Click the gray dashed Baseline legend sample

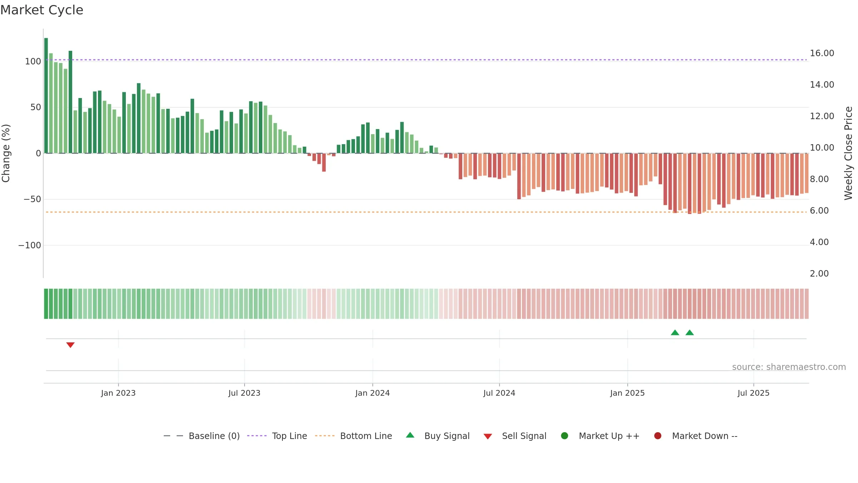[173, 436]
